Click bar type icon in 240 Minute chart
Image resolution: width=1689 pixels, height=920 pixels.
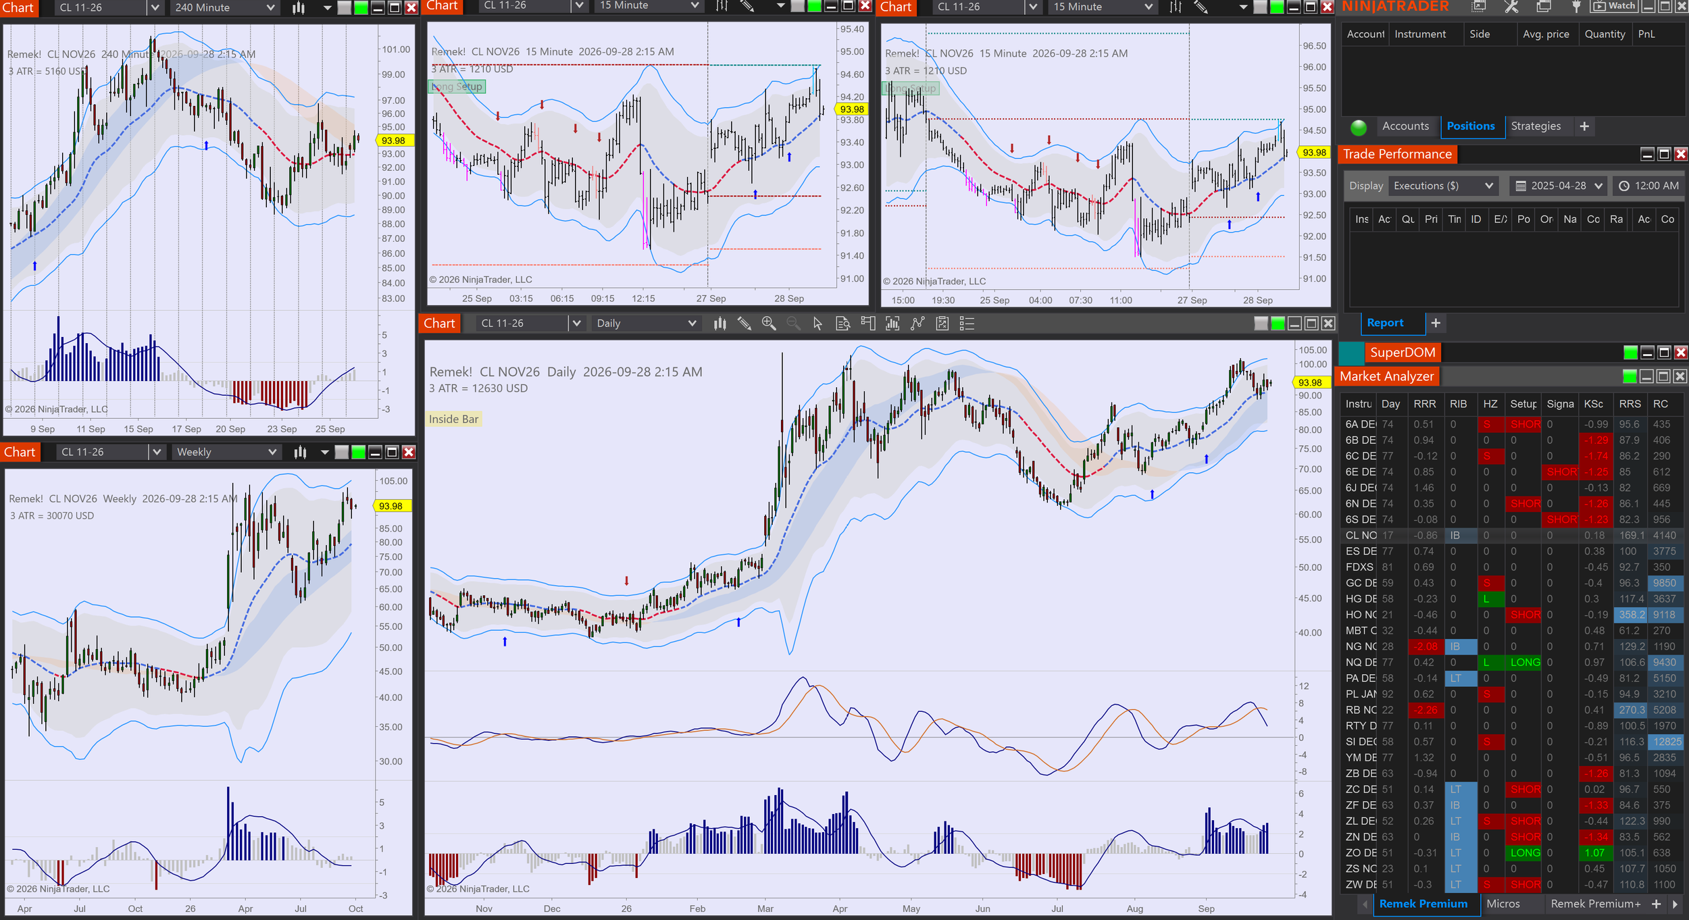click(299, 7)
